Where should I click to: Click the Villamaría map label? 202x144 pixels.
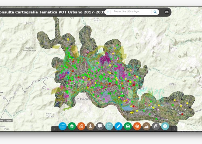coord(83,99)
